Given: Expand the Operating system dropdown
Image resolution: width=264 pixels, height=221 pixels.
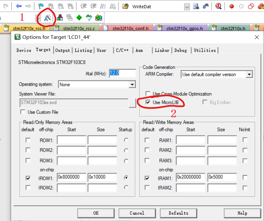Looking at the screenshot, I should 132,84.
